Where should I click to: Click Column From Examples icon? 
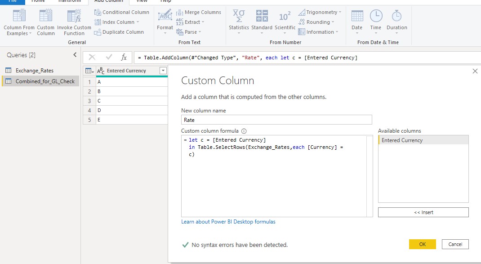(x=19, y=16)
